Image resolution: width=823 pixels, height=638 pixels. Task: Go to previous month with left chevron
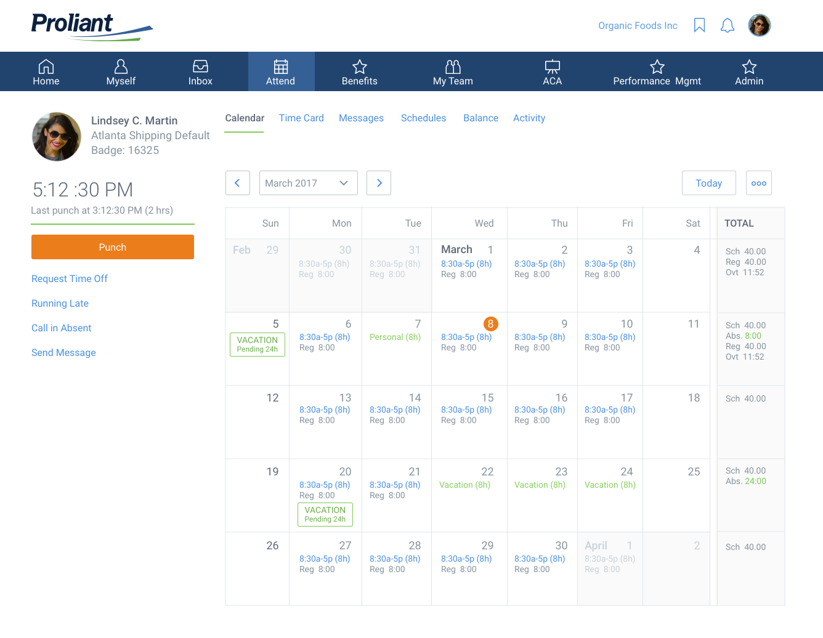tap(238, 183)
